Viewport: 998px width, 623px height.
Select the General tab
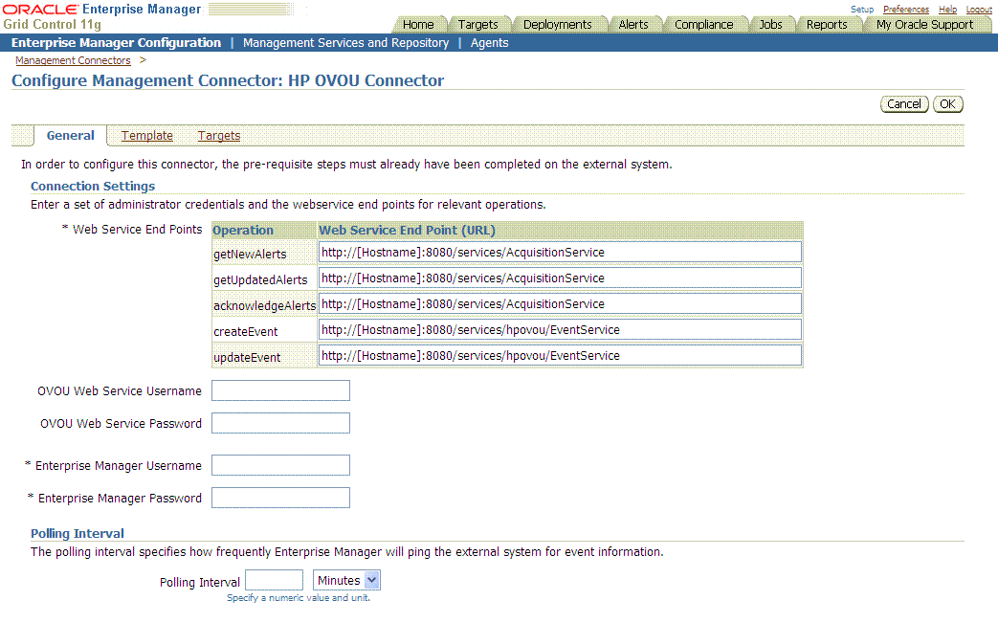70,135
